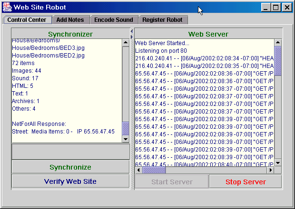This screenshot has width=295, height=209.
Task: Click Web Server vertical scrollbar down arrow
Action: (x=278, y=163)
